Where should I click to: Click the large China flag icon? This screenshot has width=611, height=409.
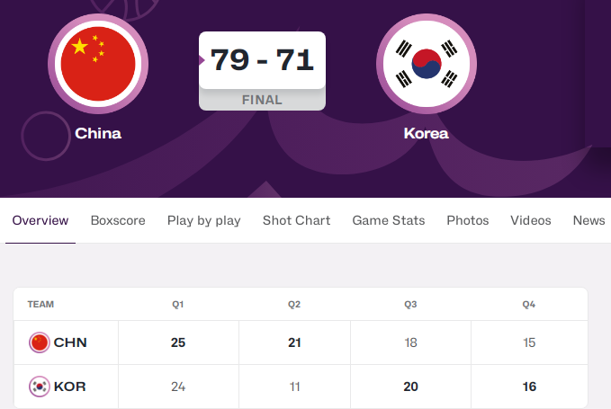point(97,63)
